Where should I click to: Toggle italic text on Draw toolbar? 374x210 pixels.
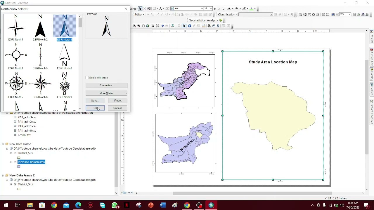[219, 9]
